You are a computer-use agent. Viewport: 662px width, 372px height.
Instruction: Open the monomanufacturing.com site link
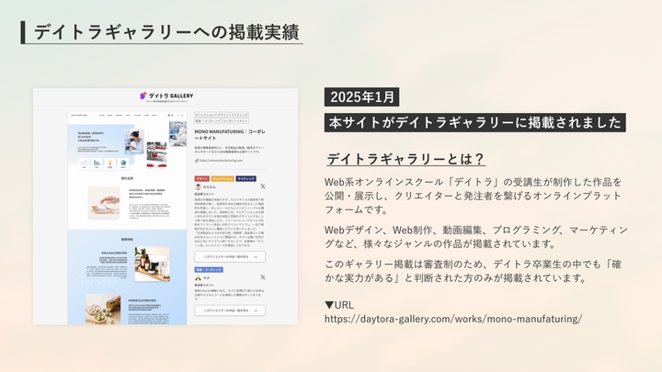click(222, 161)
